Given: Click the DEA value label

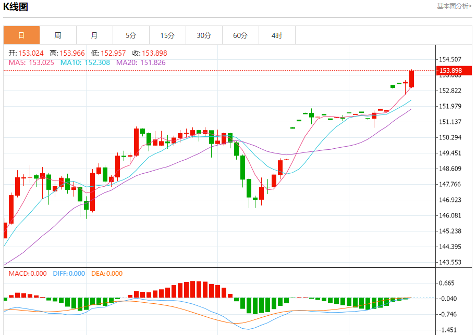Looking at the screenshot, I should (107, 274).
